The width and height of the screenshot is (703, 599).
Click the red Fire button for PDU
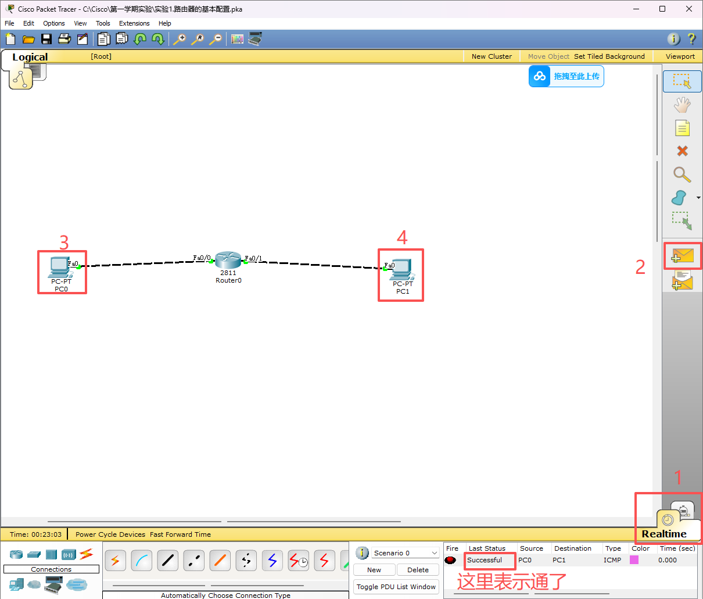tap(450, 560)
